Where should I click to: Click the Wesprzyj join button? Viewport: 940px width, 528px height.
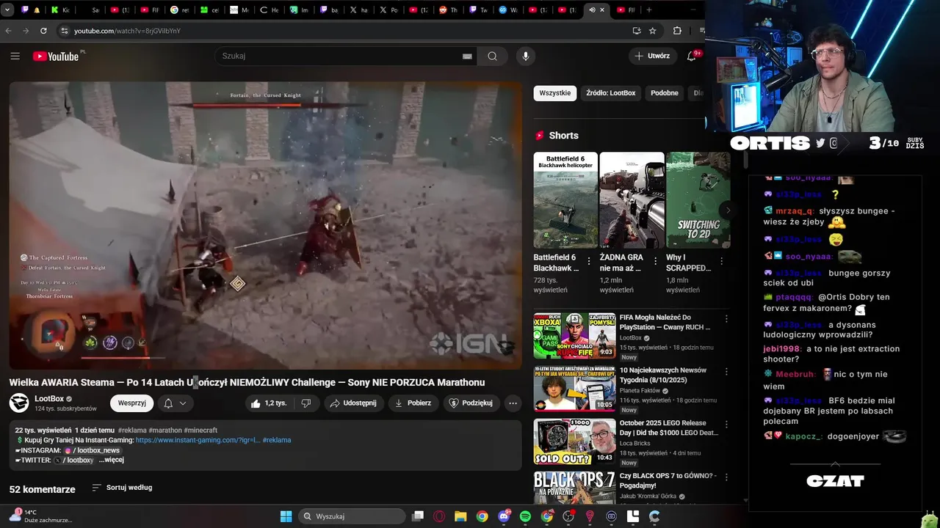(x=132, y=403)
